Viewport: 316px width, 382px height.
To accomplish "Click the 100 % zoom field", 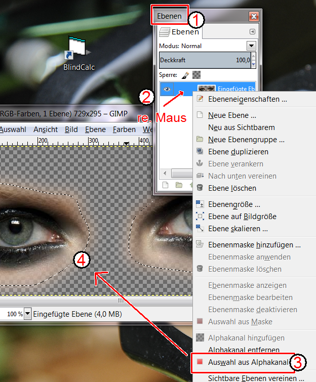I will click(x=12, y=314).
